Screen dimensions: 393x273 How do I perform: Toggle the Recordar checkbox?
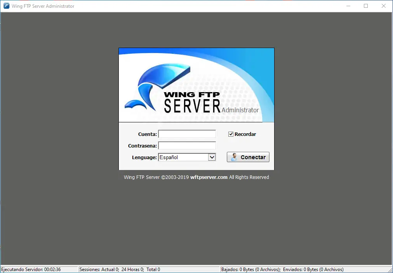click(x=231, y=134)
